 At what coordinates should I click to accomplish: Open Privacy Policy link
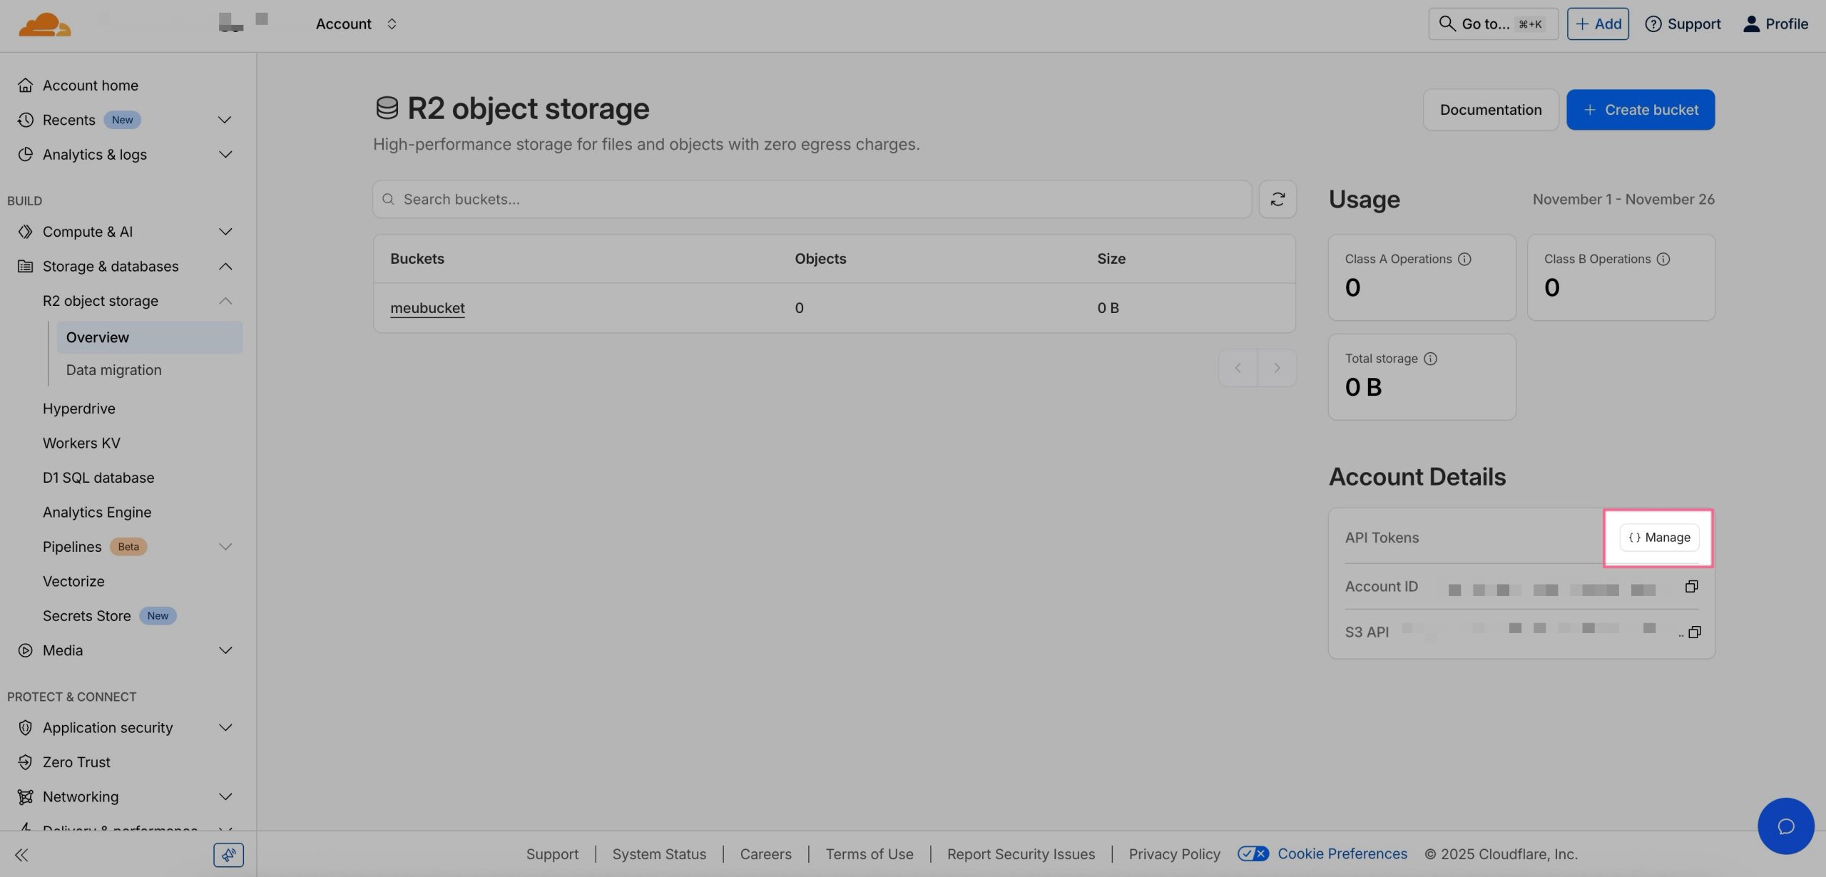[1174, 854]
